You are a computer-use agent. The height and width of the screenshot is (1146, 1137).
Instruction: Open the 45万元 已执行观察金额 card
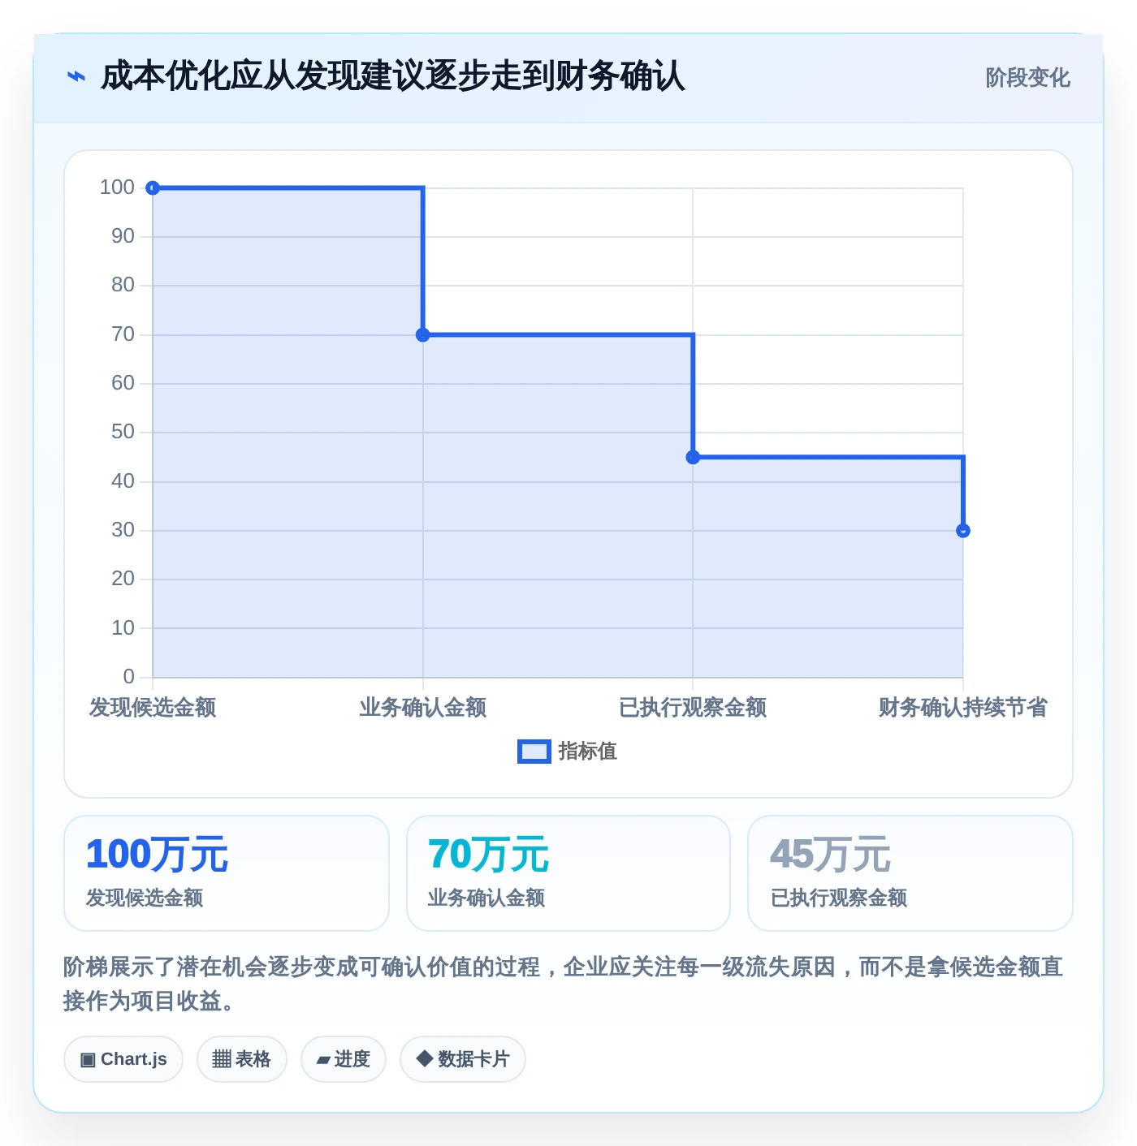point(910,873)
